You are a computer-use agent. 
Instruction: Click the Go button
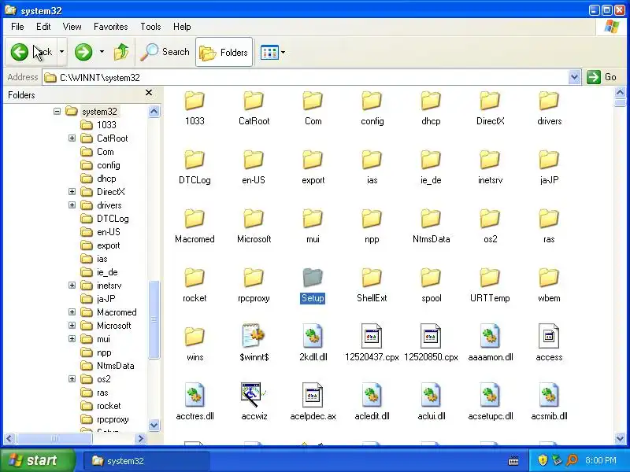pos(602,77)
